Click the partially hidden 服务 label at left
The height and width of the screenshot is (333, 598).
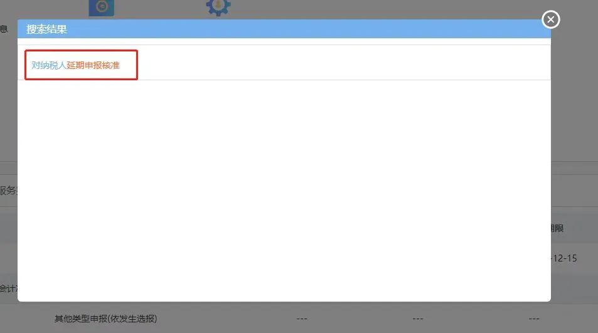(8, 191)
